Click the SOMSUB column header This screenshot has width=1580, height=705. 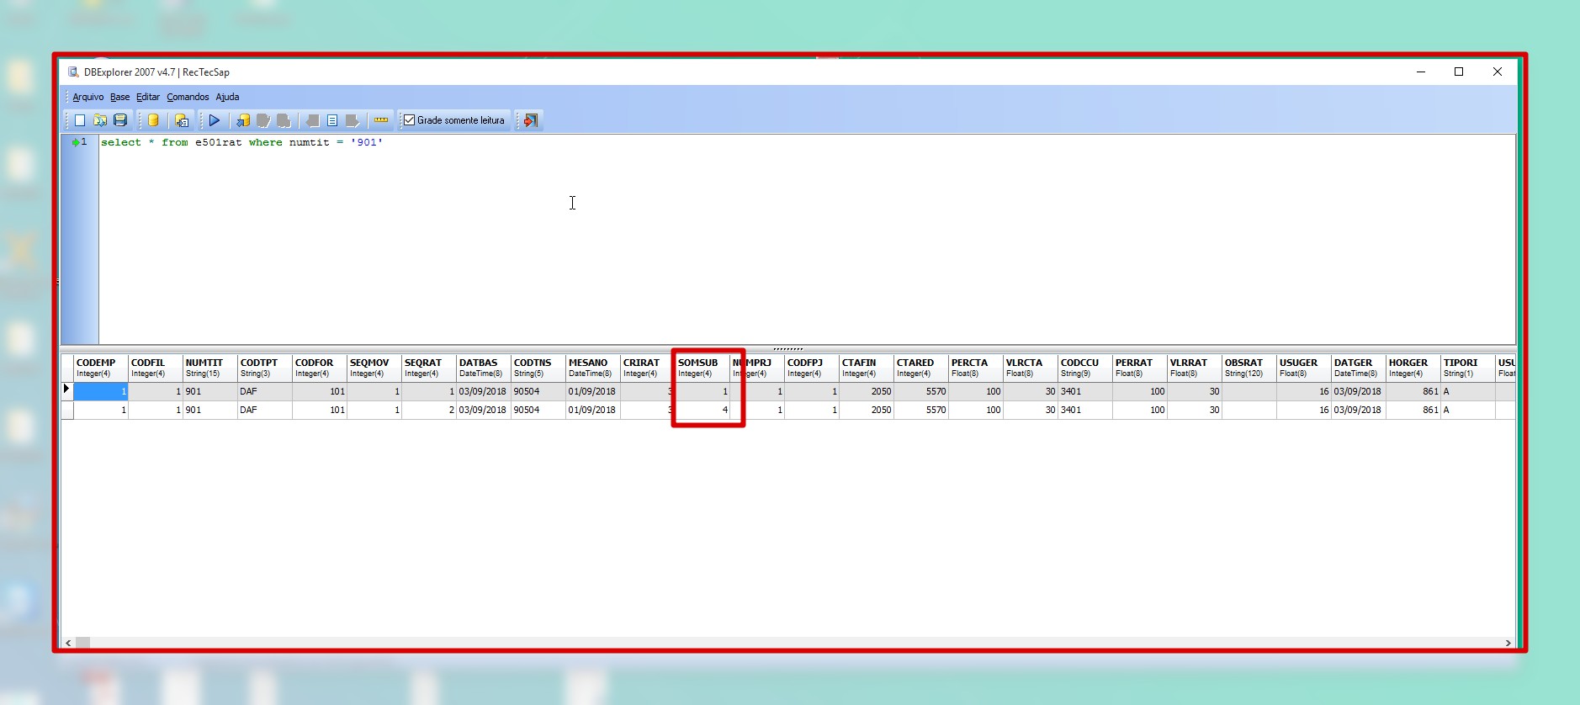click(698, 367)
